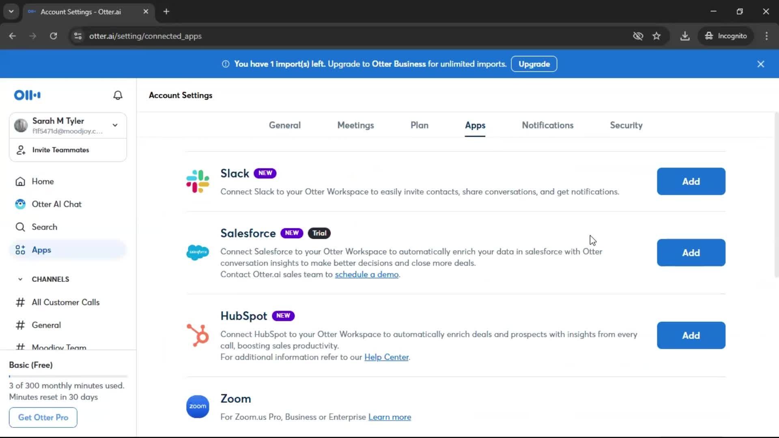
Task: Click the third-party cookies blocked eye icon
Action: 638,36
